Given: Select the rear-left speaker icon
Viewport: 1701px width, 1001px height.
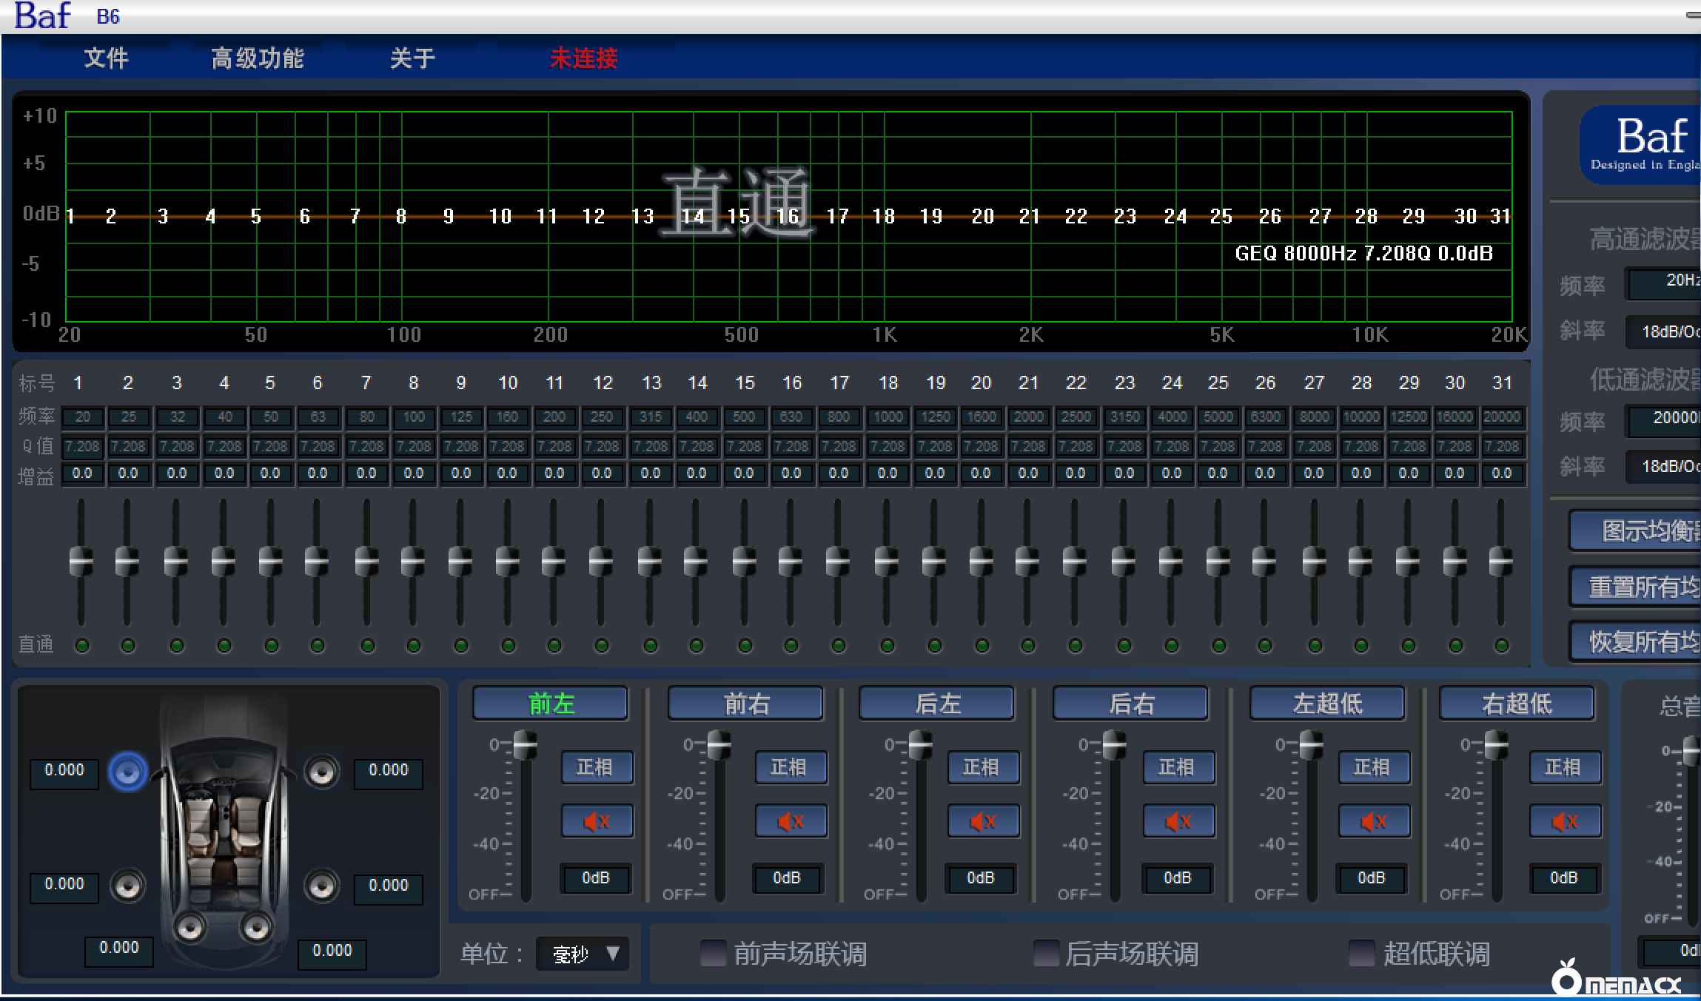Looking at the screenshot, I should [127, 885].
